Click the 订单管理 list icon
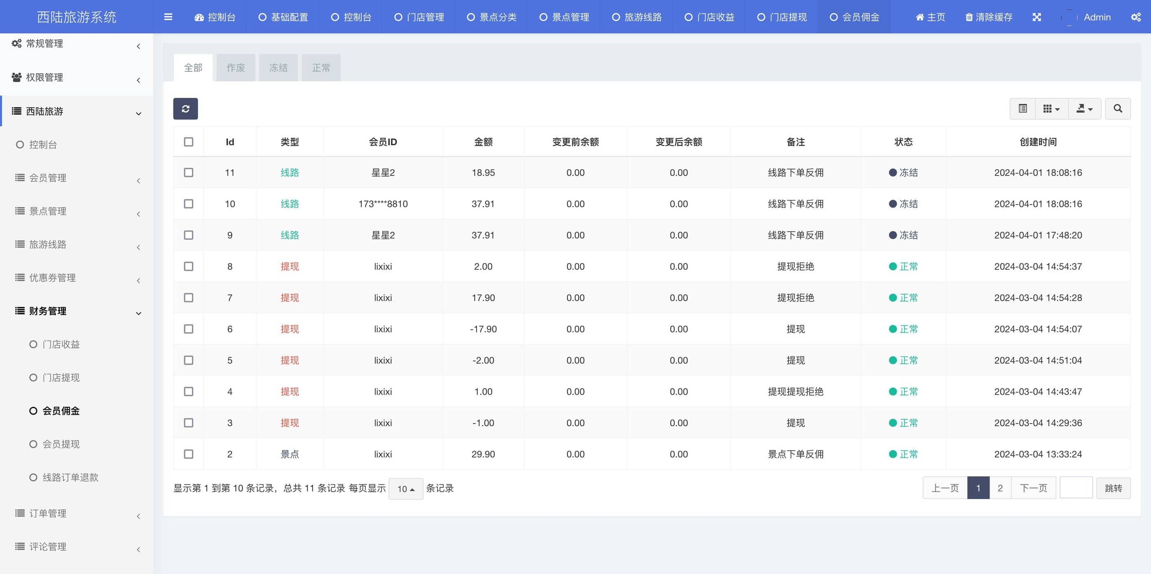The width and height of the screenshot is (1151, 574). (x=20, y=513)
